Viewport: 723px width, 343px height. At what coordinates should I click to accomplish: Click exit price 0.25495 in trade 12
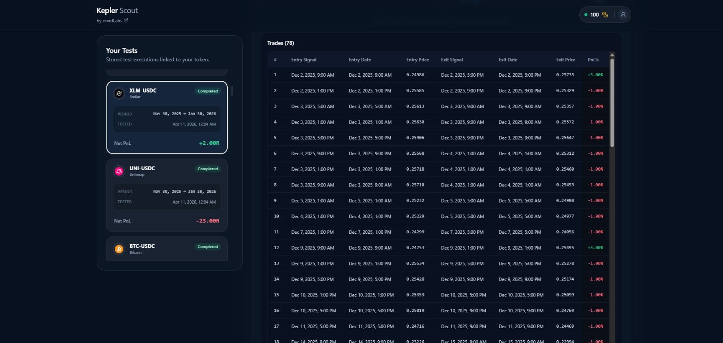565,248
